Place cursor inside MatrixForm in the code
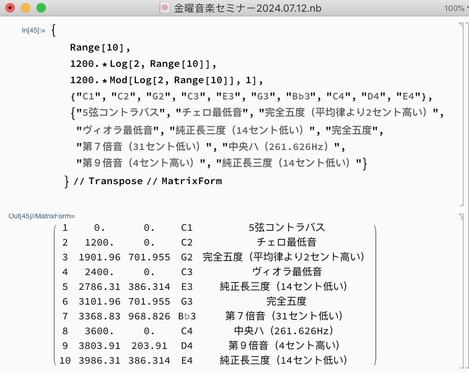Image resolution: width=469 pixels, height=373 pixels. (x=191, y=181)
